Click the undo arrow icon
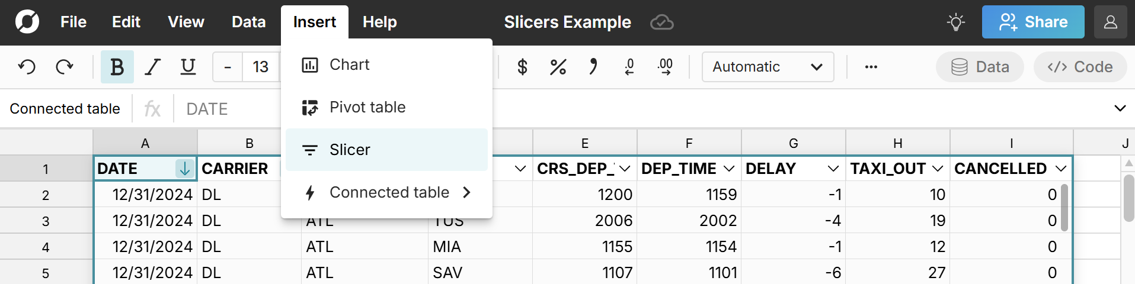 (x=27, y=67)
